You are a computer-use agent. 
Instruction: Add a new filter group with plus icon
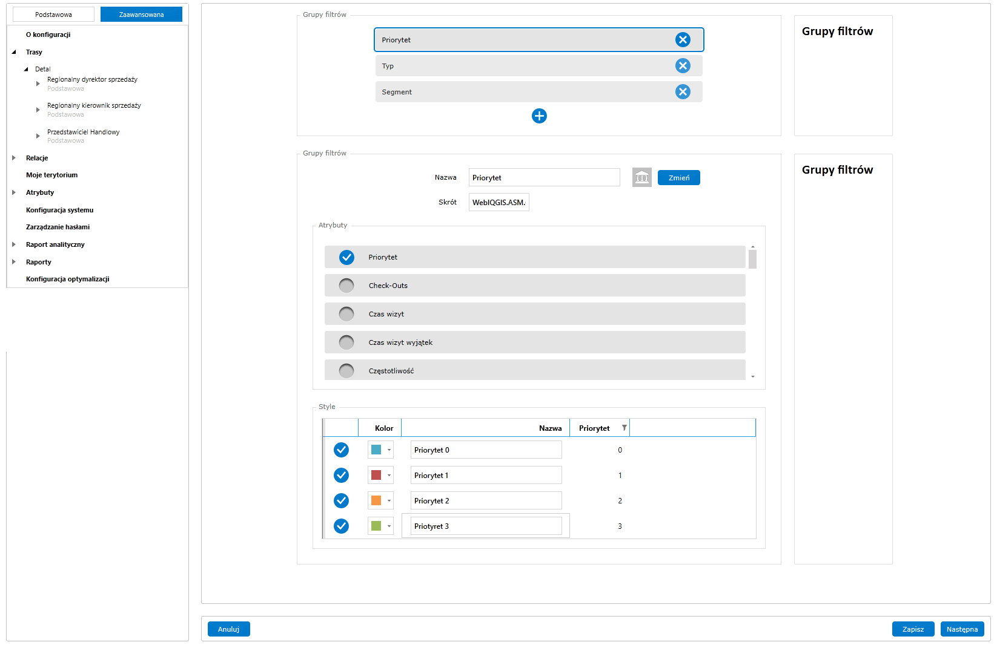[539, 116]
